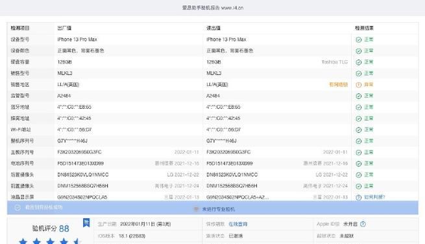Click the iOS version 18.1 (22B83) value
The image size is (425, 244).
[132, 236]
